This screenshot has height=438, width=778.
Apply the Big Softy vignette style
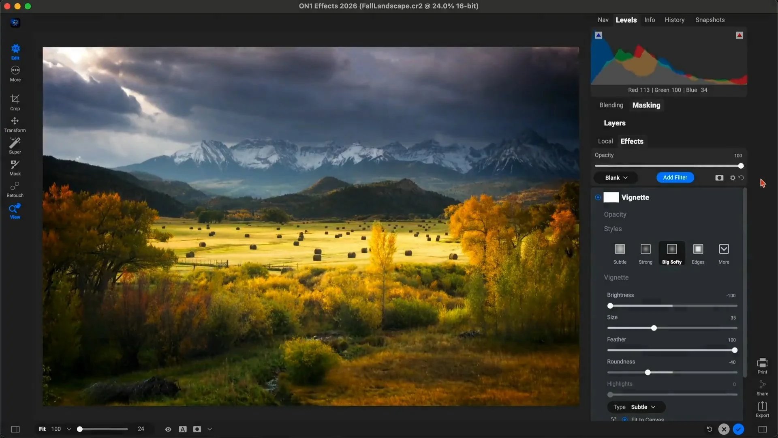pyautogui.click(x=672, y=254)
